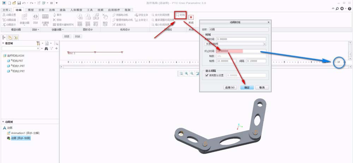353x163 pixels.
Task: Click the 确定 button in dialog
Action: pyautogui.click(x=247, y=87)
